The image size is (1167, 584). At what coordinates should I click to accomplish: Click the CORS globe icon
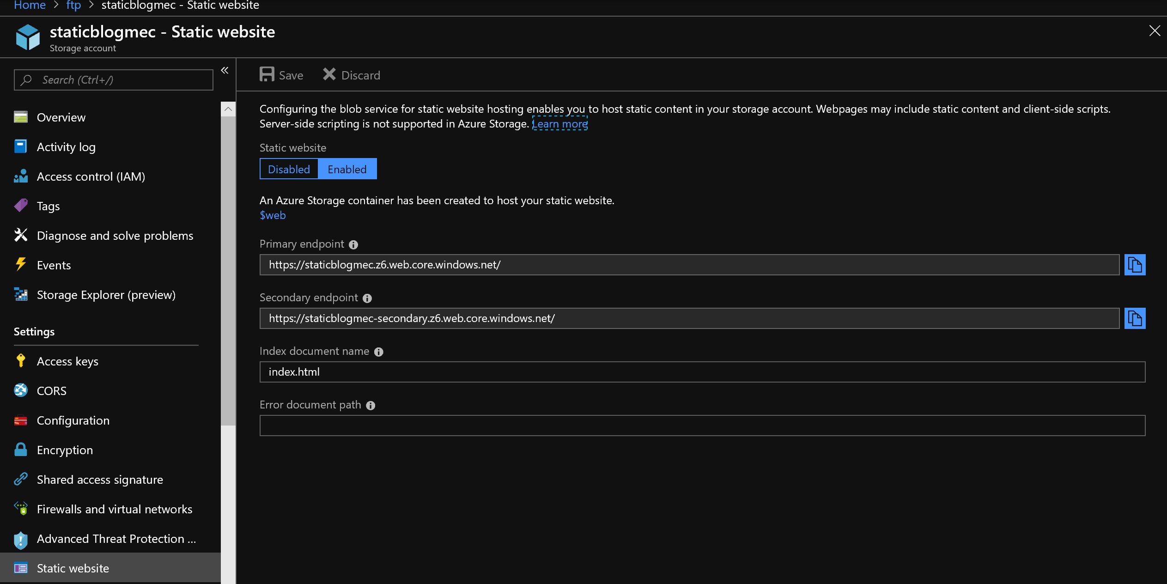point(21,390)
